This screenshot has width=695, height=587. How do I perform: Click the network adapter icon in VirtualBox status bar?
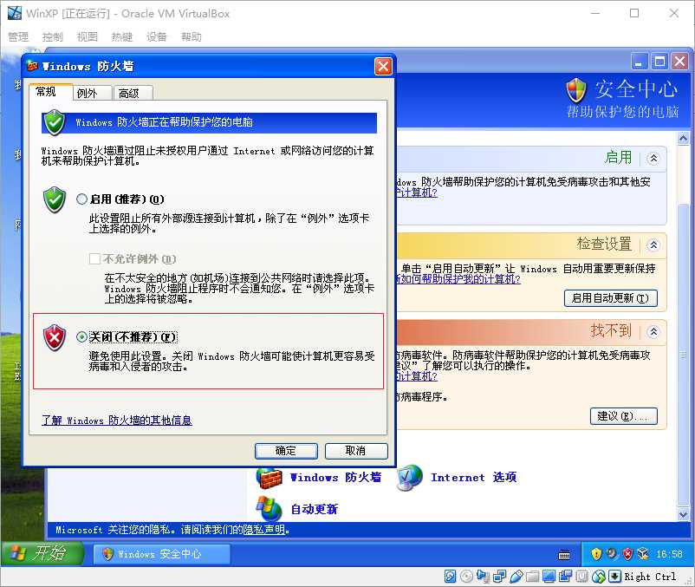[499, 577]
